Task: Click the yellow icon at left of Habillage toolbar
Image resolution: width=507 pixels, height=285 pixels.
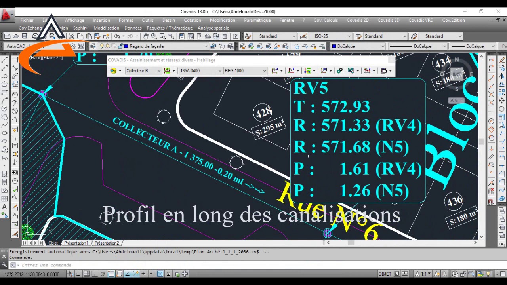Action: (113, 70)
